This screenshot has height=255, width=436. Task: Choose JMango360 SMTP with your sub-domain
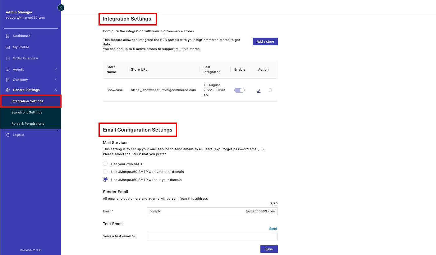pos(105,172)
